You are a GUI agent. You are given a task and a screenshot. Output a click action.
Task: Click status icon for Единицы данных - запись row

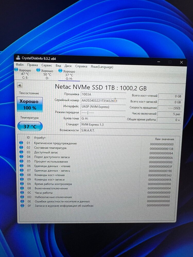tap(22, 170)
